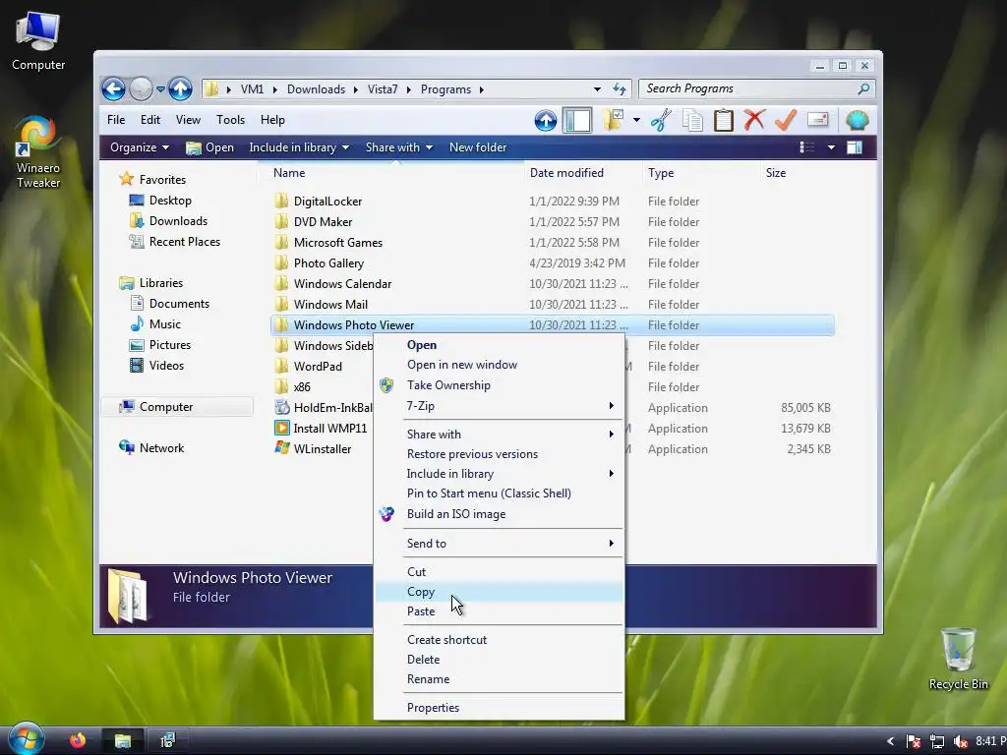1007x755 pixels.
Task: Click the muted volume tray icon
Action: pos(960,741)
